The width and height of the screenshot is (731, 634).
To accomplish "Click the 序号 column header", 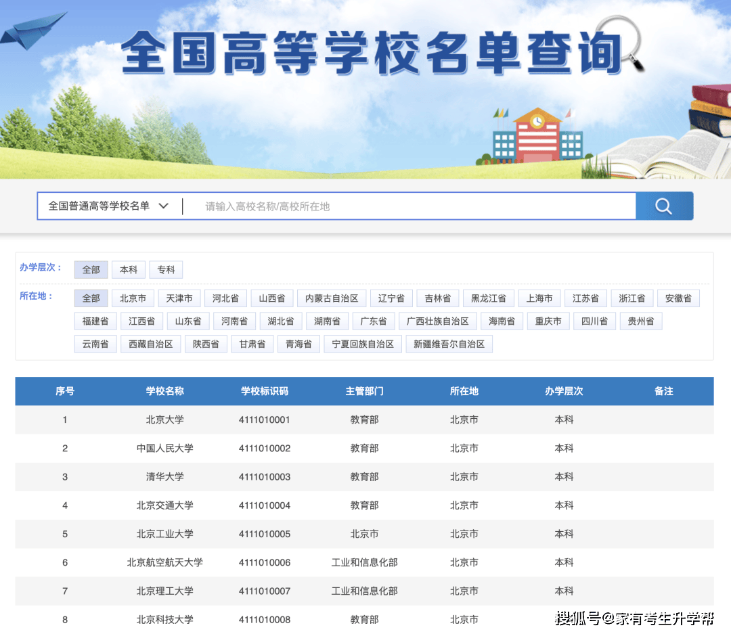I will pos(65,391).
